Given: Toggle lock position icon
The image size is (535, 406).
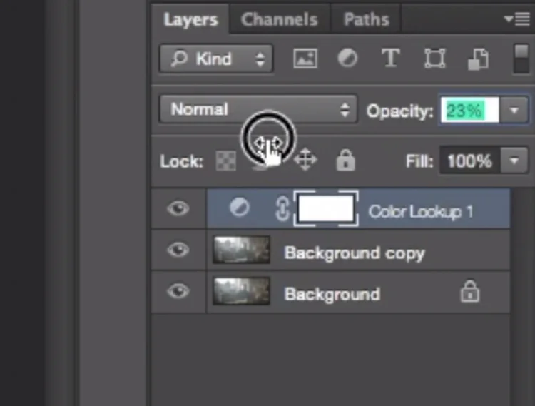Looking at the screenshot, I should pyautogui.click(x=305, y=160).
